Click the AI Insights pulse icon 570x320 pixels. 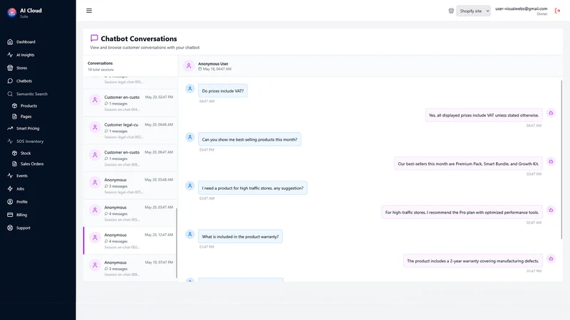pos(10,55)
